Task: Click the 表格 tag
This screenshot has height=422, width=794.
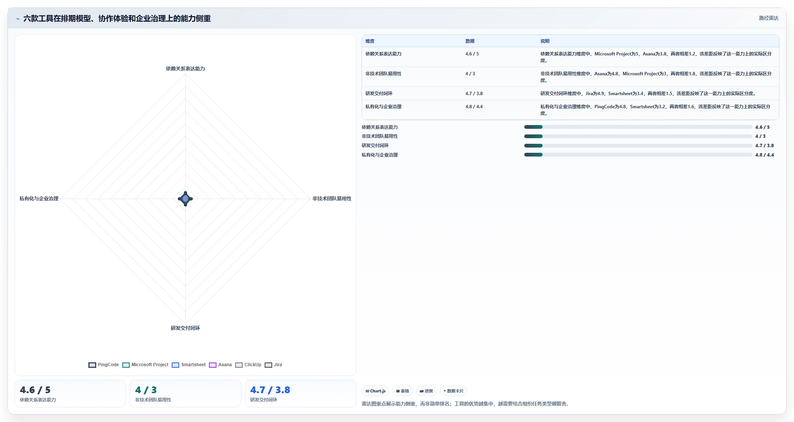Action: [402, 391]
